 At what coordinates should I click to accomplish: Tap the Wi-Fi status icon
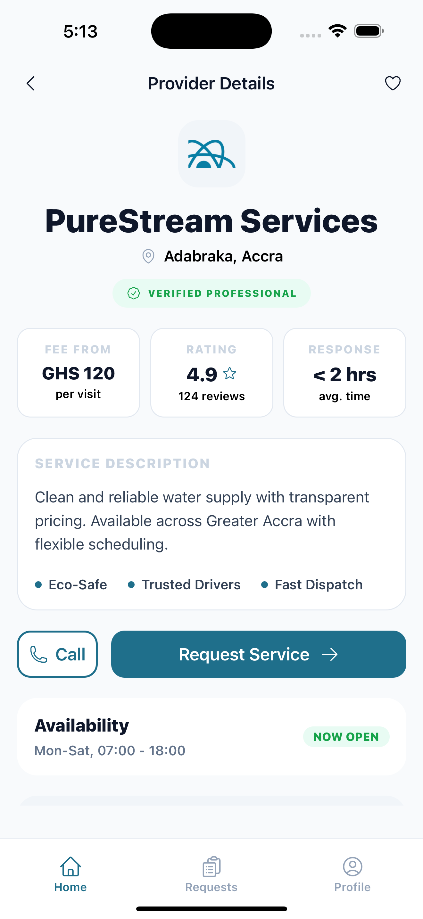pyautogui.click(x=337, y=31)
